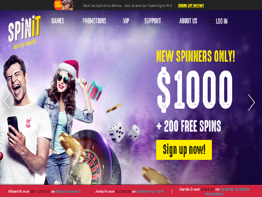Click the pirate mascot icon in top bar

coord(64,5)
